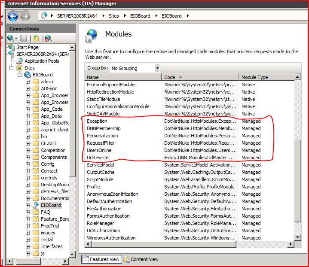Click modules list horizontal scroll left arrow
309x267 pixels.
coord(88,244)
